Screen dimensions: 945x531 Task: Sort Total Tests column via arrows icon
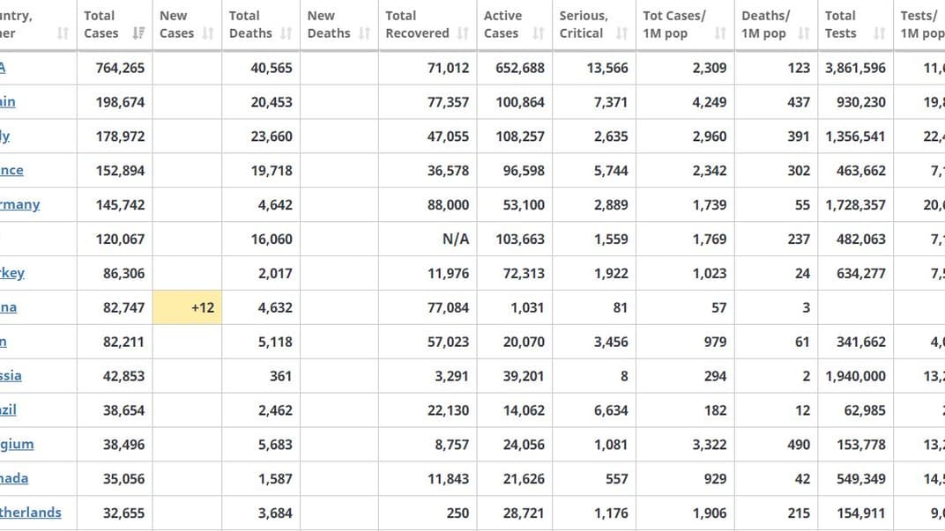(x=879, y=33)
